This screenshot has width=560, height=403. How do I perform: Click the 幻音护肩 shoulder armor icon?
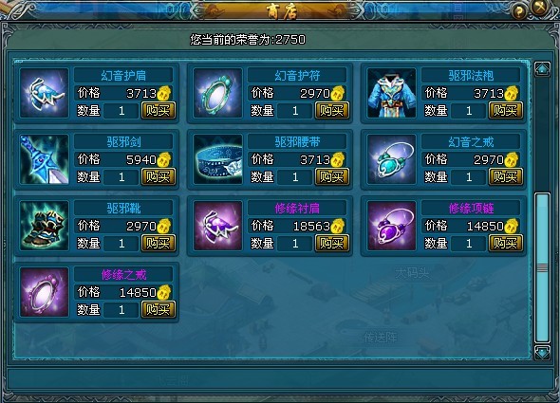tap(45, 93)
